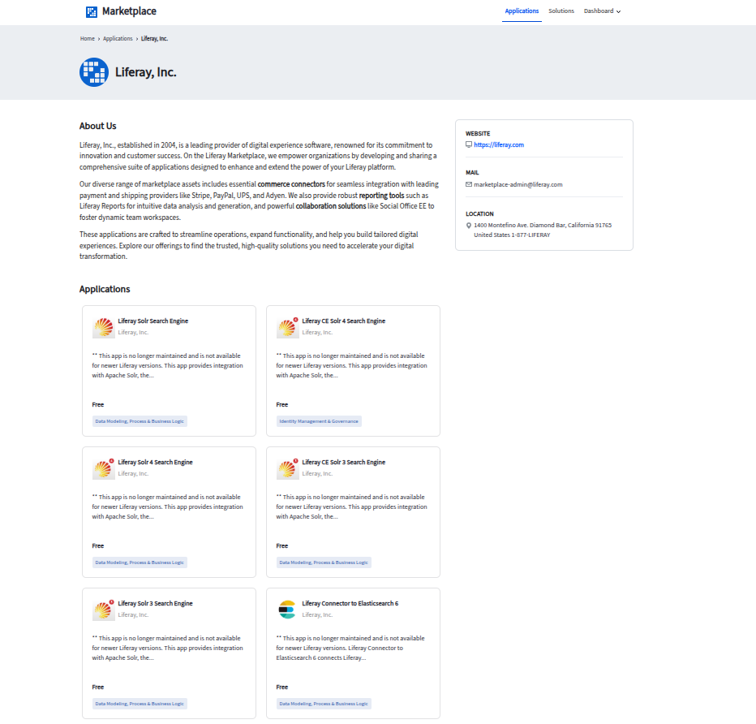Viewport: 756px width, 724px height.
Task: Click the WEBSITE label in info card
Action: pos(478,134)
